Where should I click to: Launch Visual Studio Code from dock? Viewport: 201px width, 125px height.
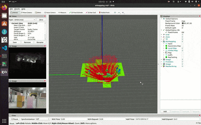(4, 48)
